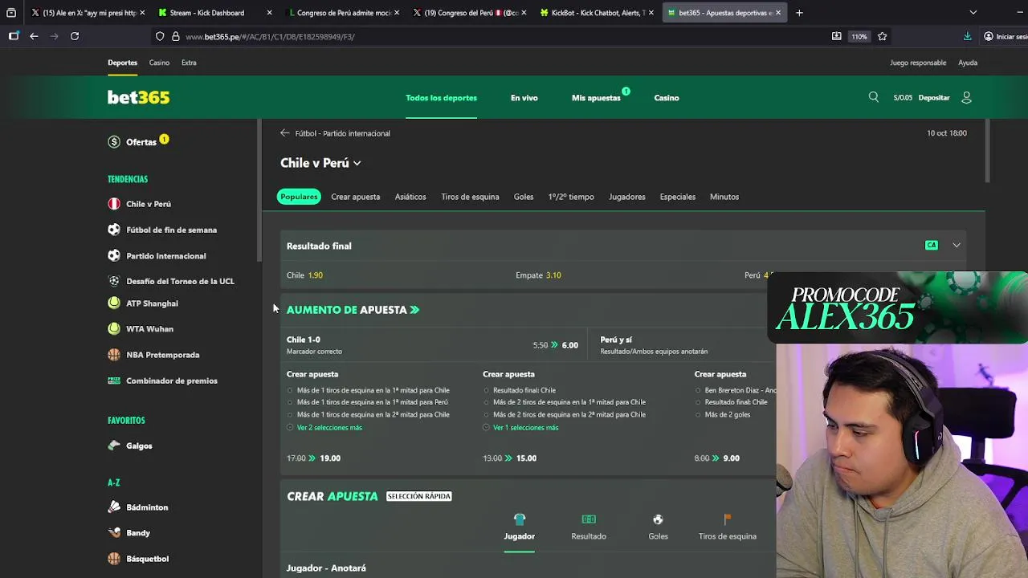Click the Peru flag icon beside Chile v Perú
The image size is (1028, 578).
coord(114,204)
